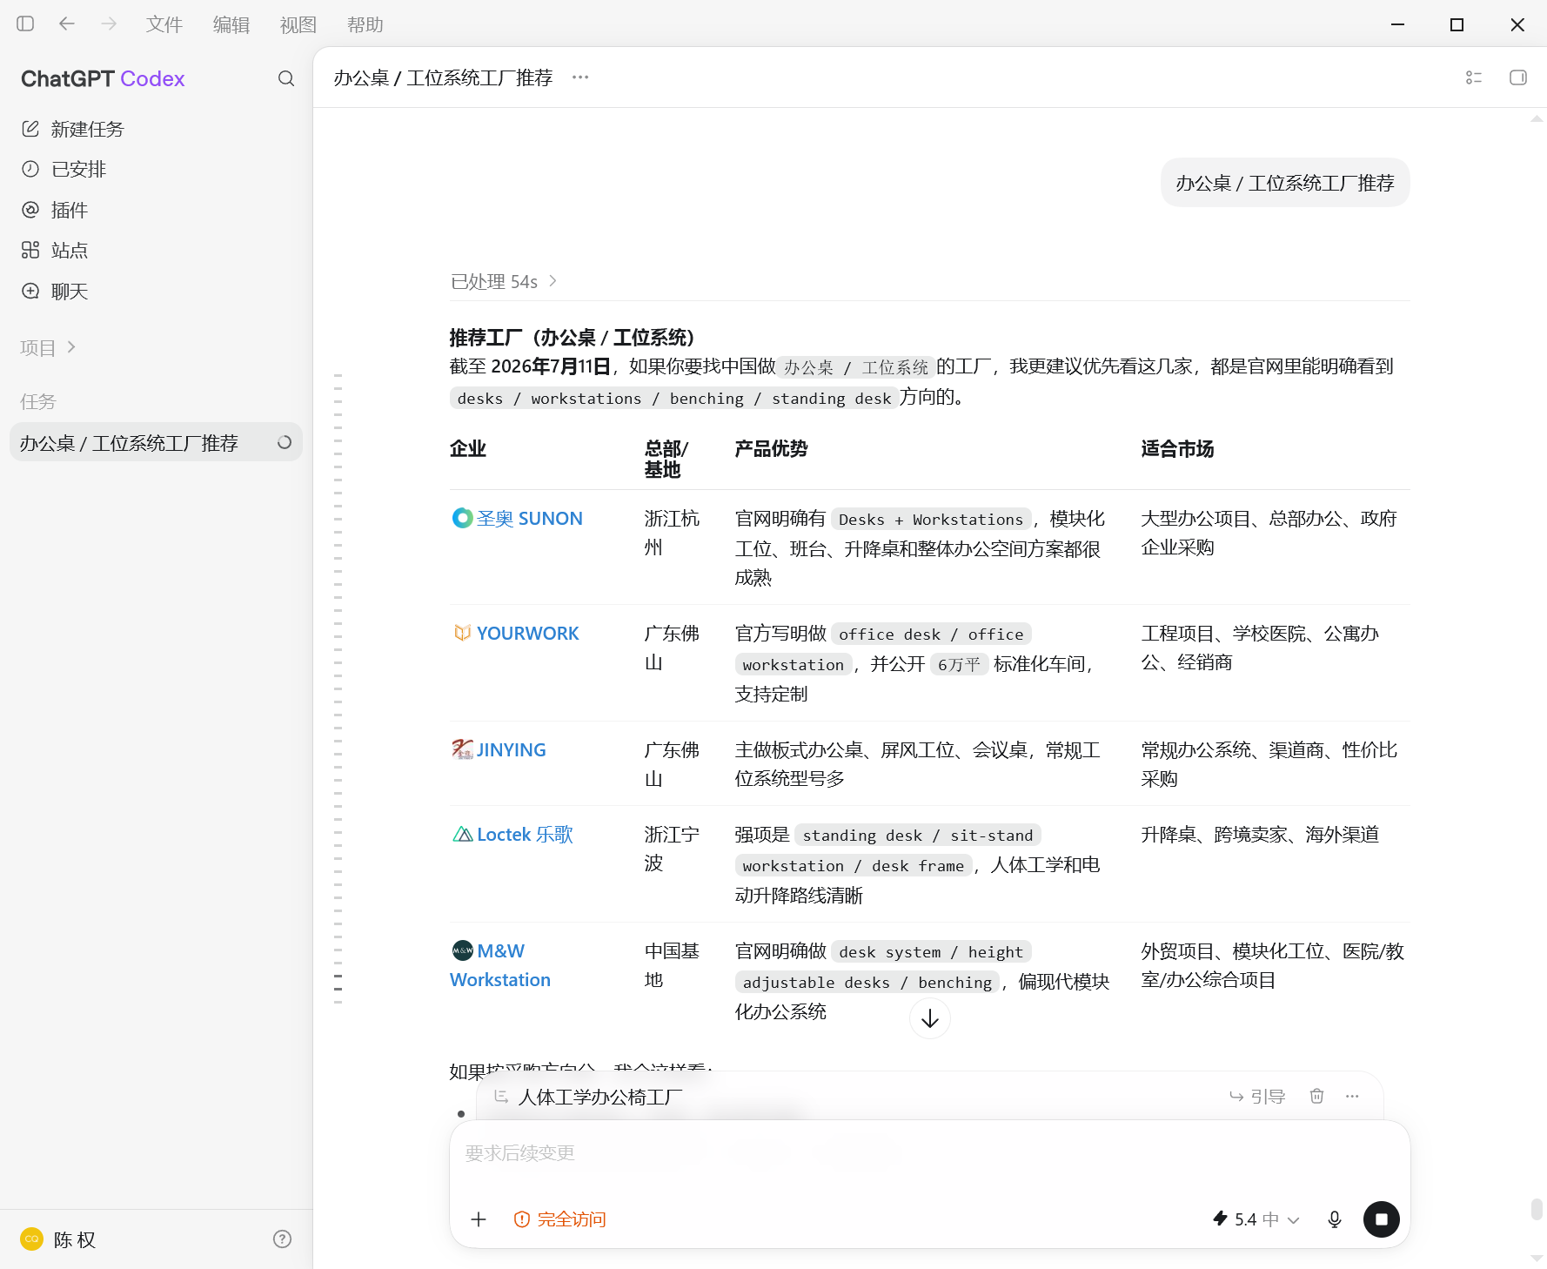Open more options on queued message

pos(1352,1096)
